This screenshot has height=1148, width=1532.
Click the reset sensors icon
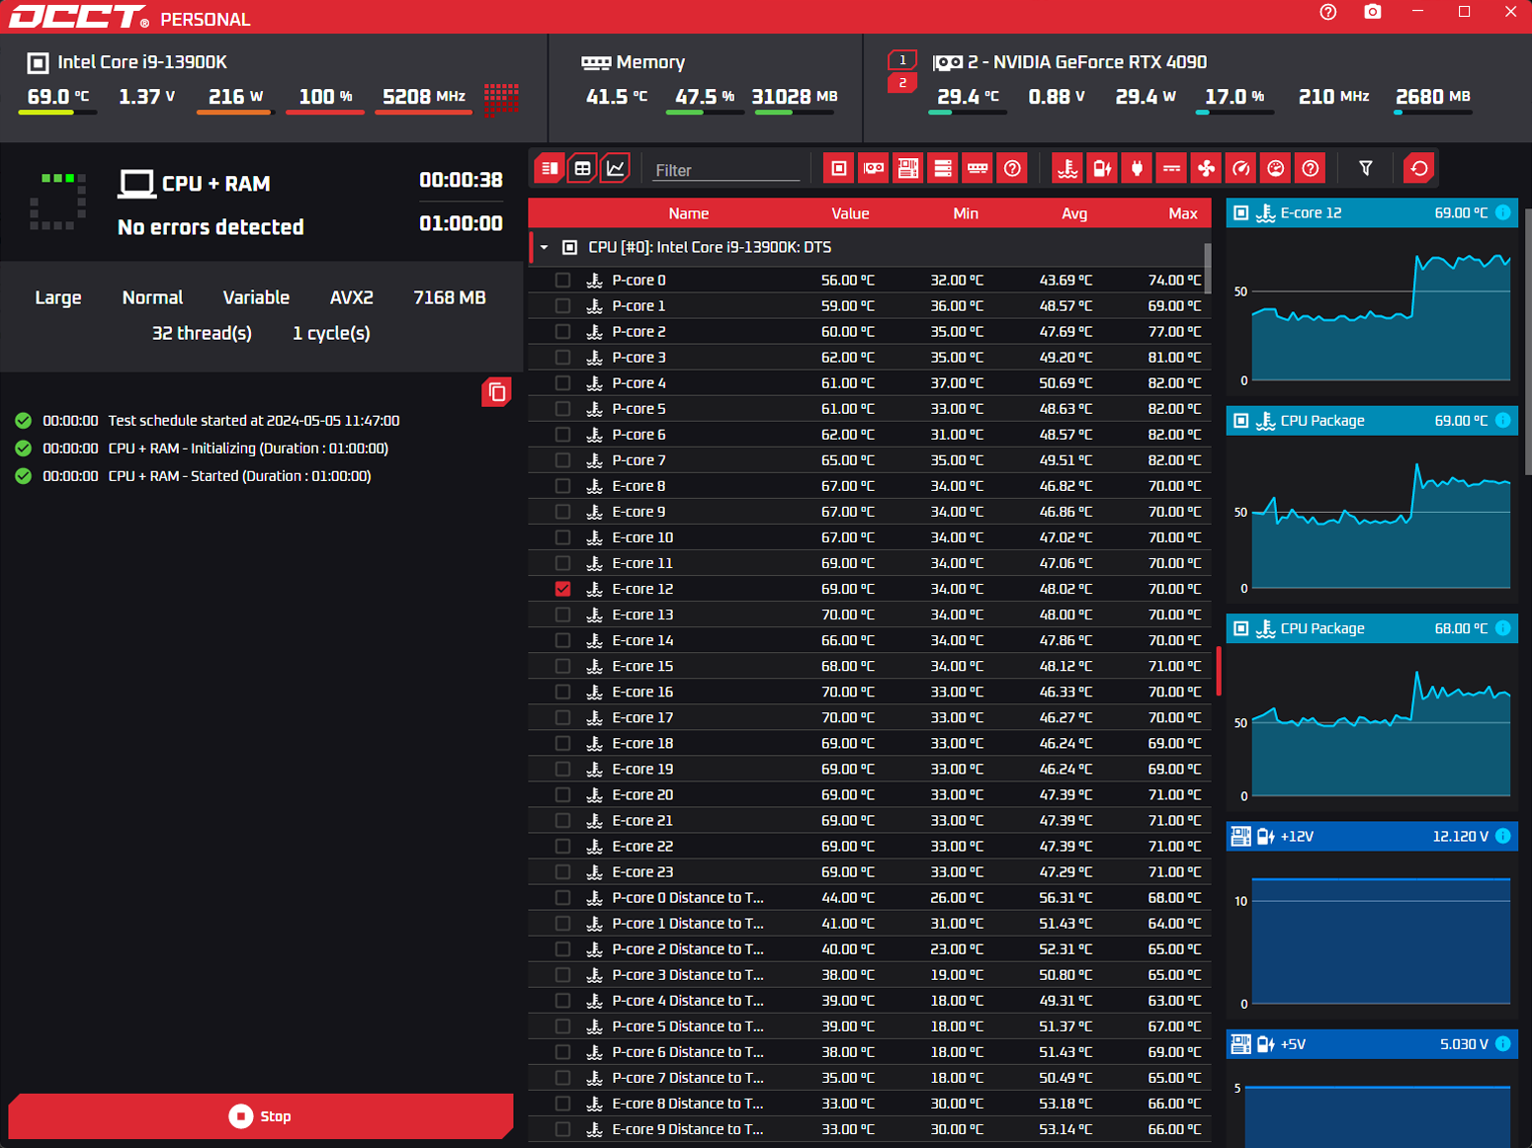[x=1418, y=168]
